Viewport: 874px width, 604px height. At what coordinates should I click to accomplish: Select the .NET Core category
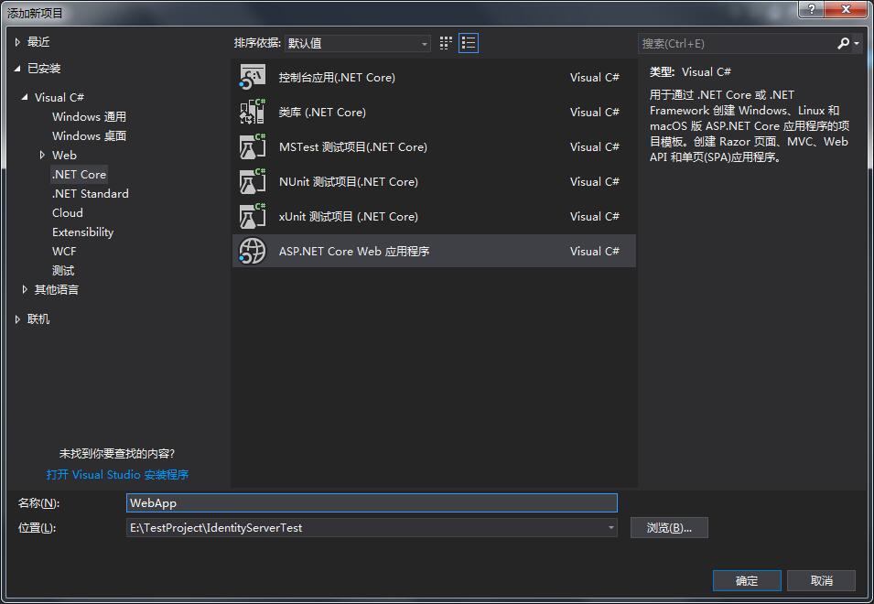click(79, 175)
